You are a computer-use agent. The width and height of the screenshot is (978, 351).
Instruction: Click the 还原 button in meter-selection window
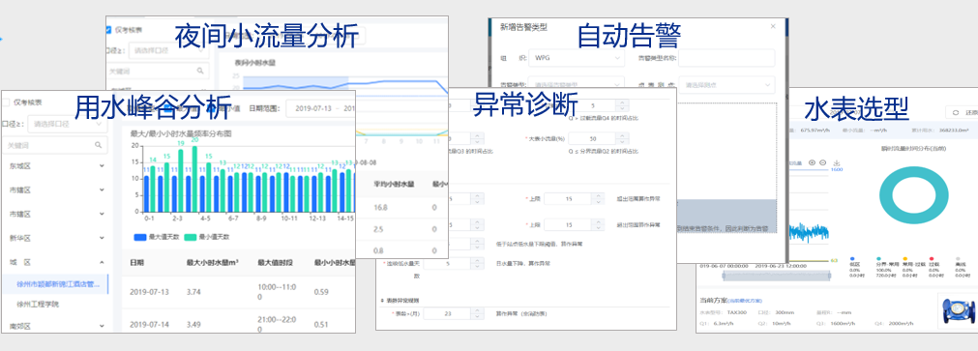[962, 113]
